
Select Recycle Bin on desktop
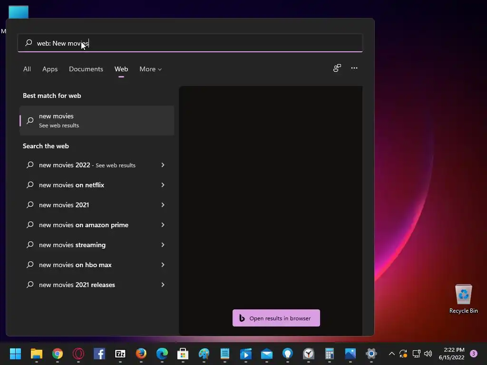coord(463,299)
